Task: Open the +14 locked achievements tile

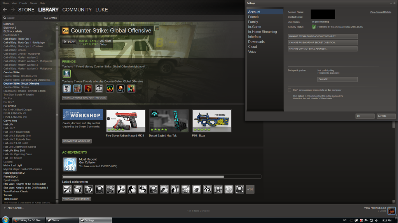Action: (x=250, y=189)
